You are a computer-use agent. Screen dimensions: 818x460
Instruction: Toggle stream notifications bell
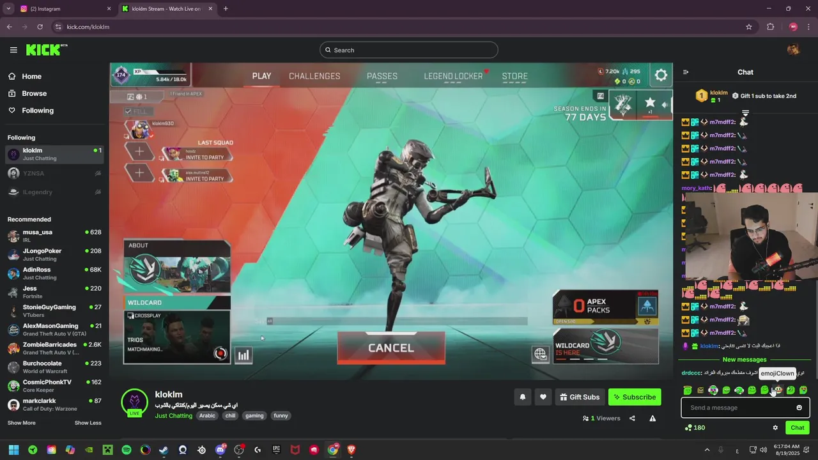click(x=522, y=397)
